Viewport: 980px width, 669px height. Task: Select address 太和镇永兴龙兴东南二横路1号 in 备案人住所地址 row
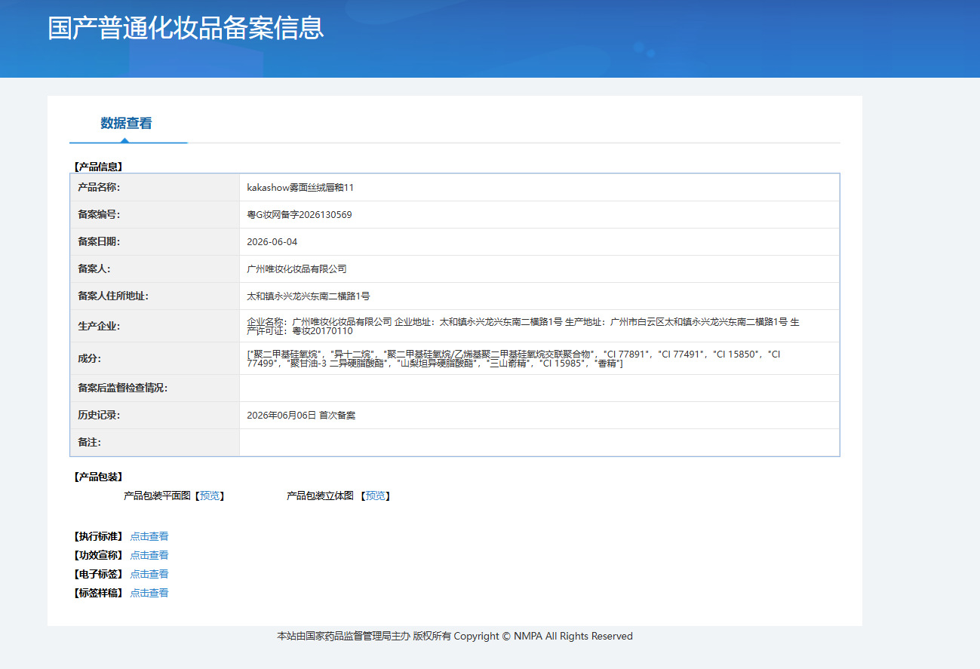point(309,296)
